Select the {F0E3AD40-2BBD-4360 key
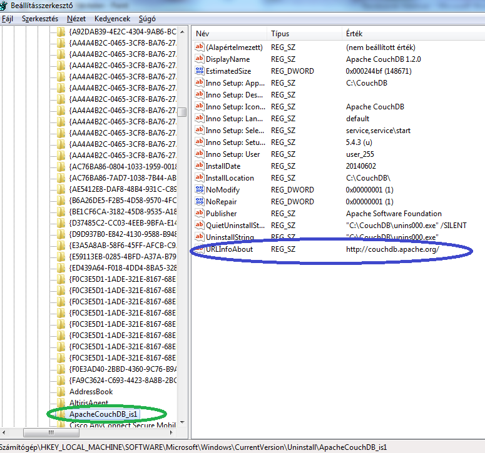 pos(123,369)
